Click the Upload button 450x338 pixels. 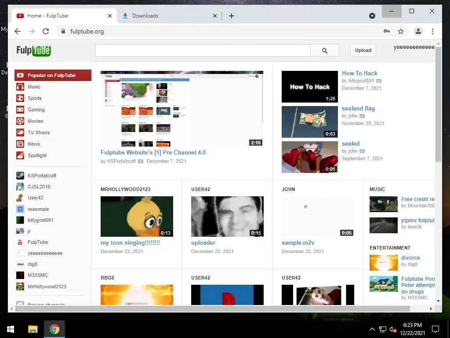coord(363,50)
